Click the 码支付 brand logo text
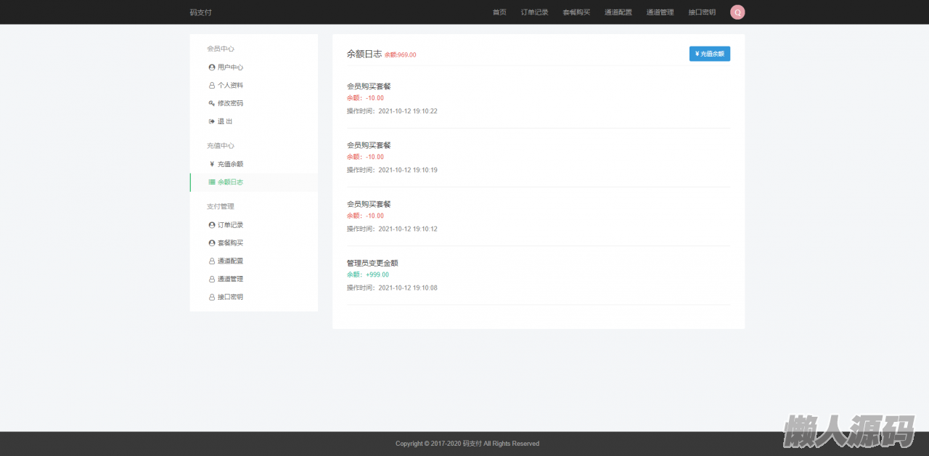 coord(201,12)
